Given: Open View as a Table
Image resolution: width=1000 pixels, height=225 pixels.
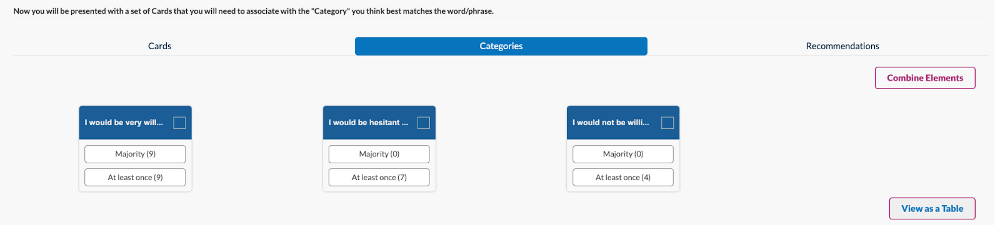Looking at the screenshot, I should point(932,209).
